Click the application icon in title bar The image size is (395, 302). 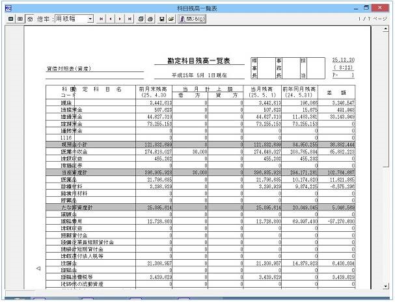pos(8,8)
